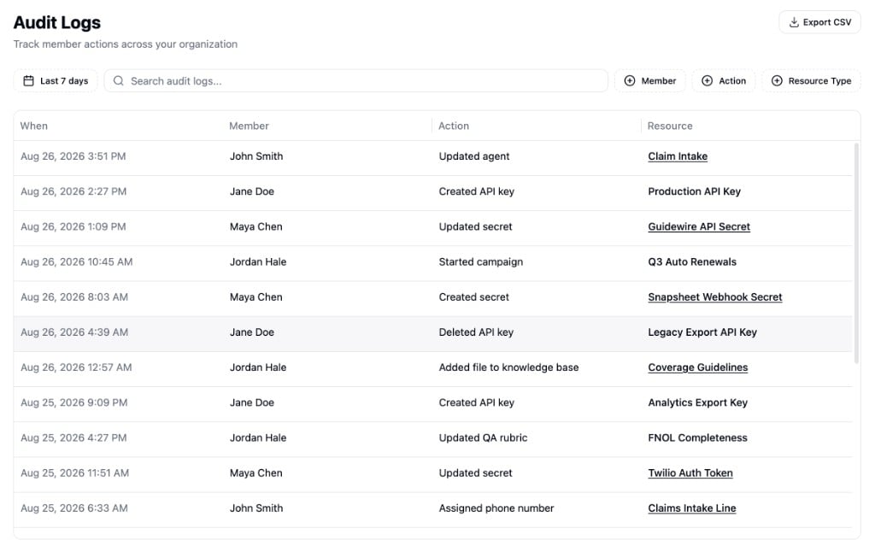Click the Created secret action cell

[473, 297]
